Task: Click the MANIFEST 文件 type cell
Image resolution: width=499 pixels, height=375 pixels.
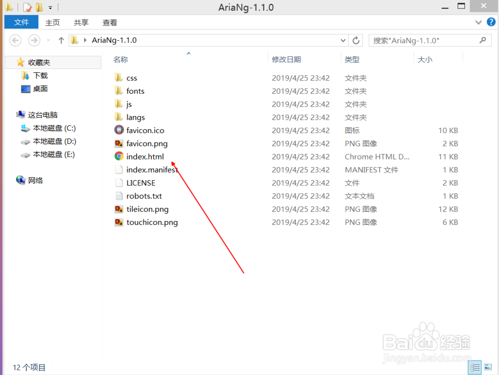Action: pos(372,170)
